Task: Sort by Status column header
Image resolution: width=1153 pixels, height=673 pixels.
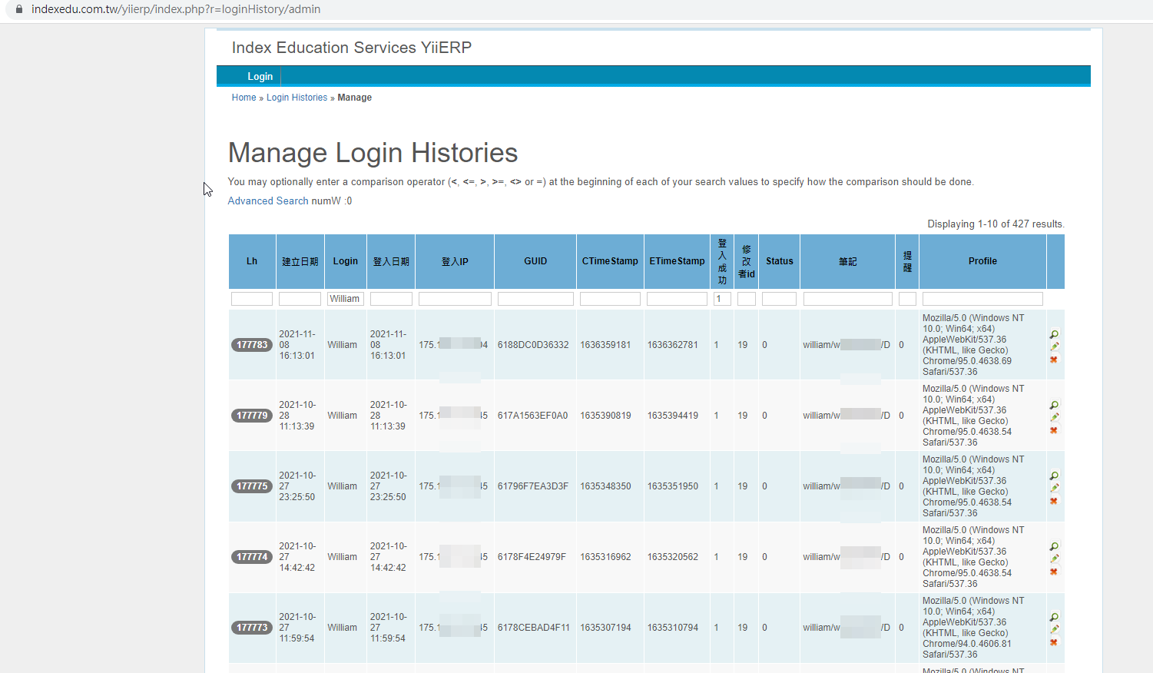Action: pos(779,261)
